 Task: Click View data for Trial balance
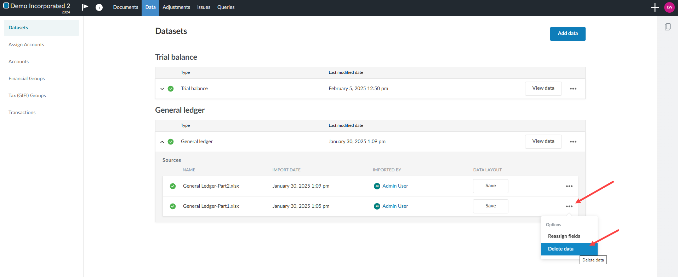click(x=543, y=88)
